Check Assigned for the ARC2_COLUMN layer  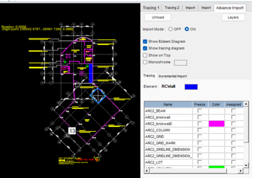[x=233, y=130]
